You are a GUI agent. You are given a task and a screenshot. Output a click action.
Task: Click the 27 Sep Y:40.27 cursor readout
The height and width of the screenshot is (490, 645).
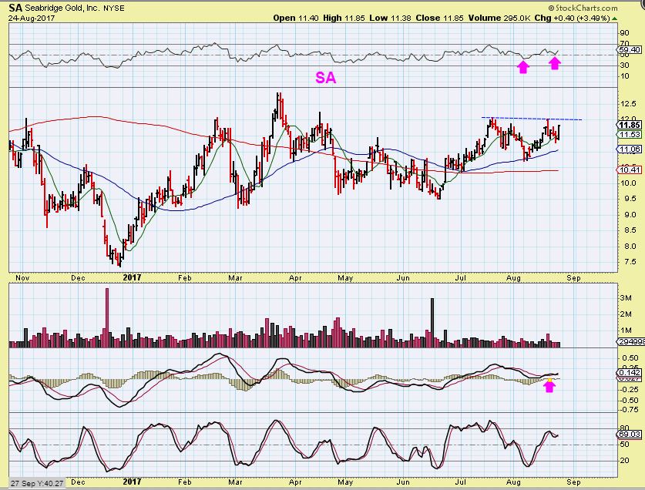(37, 483)
